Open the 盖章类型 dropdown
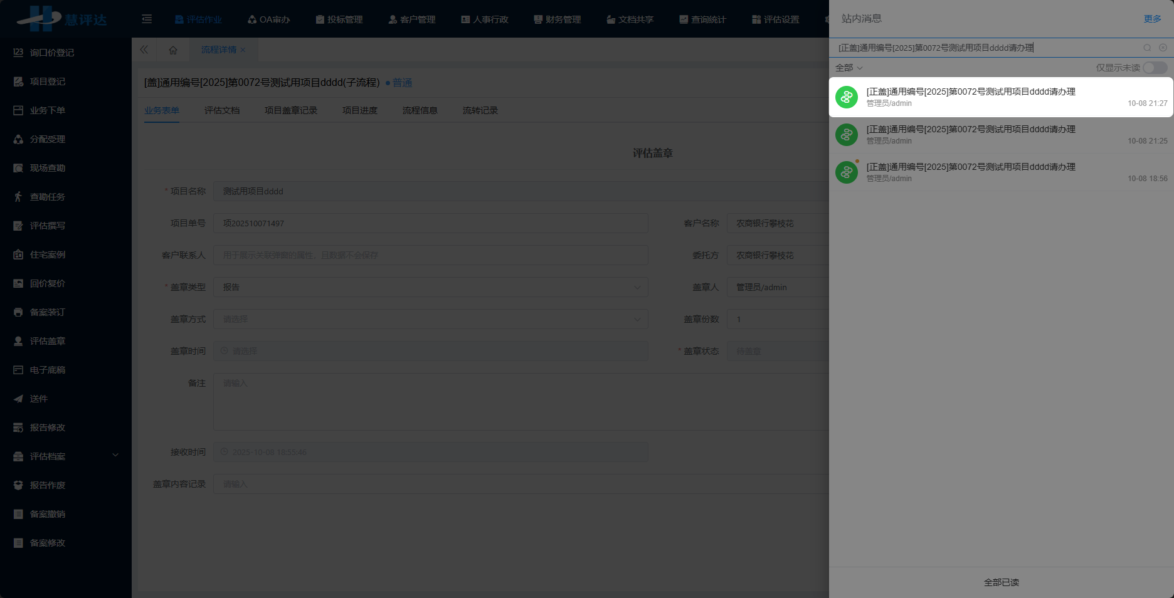1174x598 pixels. click(x=430, y=287)
